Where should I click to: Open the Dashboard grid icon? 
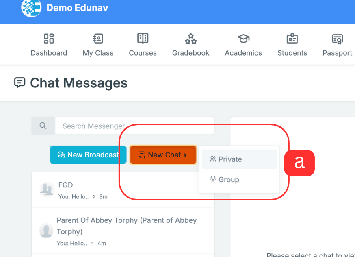(x=49, y=39)
